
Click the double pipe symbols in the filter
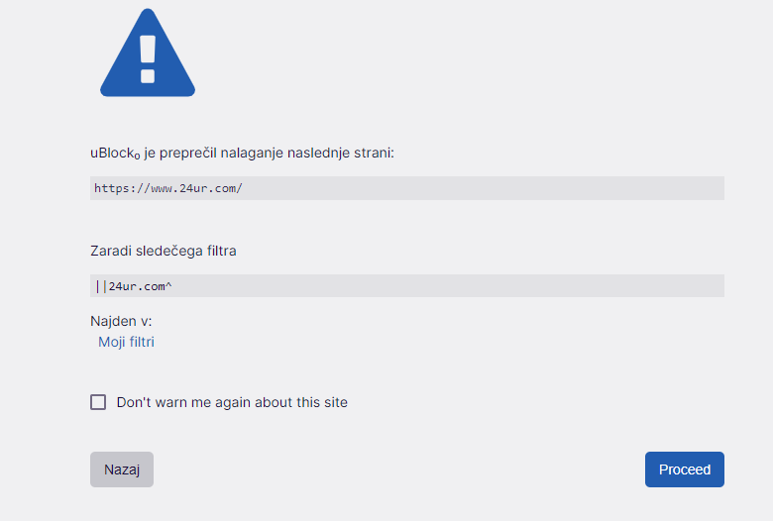[x=101, y=286]
